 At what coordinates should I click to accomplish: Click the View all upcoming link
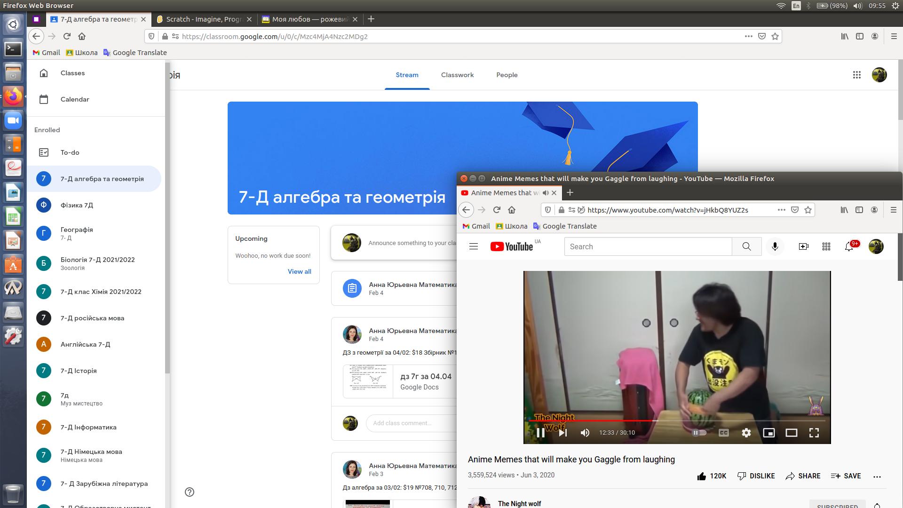point(299,271)
